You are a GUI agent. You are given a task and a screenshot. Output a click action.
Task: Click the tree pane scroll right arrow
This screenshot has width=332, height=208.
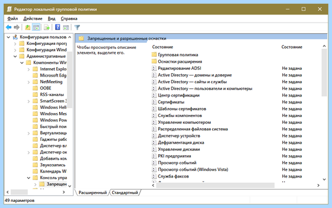pos(64,192)
